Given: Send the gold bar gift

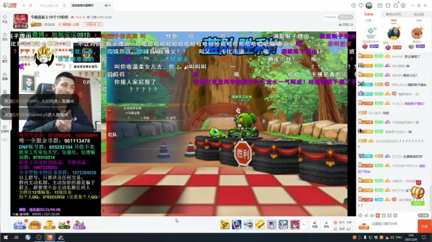Looking at the screenshot, I should point(260,225).
